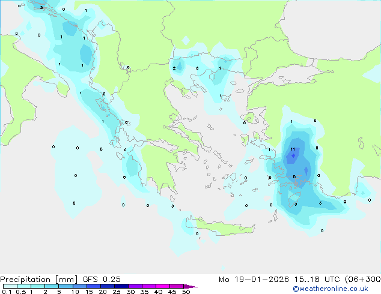Screen dimensions: 381x294
Task: Click the 45–50 mm legend color box
Action: 177,286
